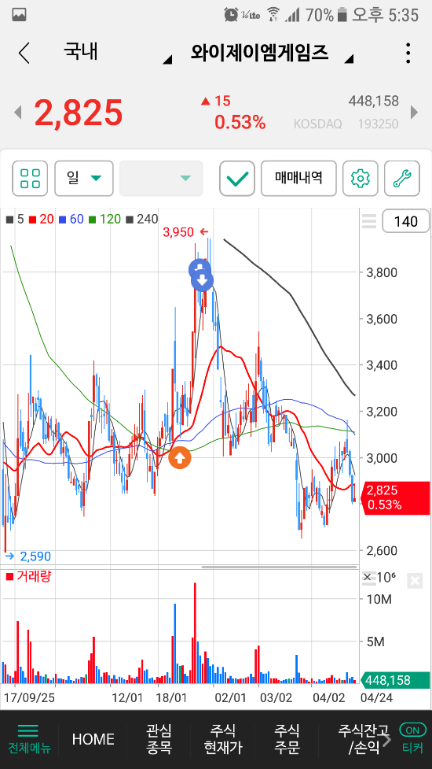Tap the 0.53% change rate
The width and height of the screenshot is (432, 769).
(x=240, y=122)
